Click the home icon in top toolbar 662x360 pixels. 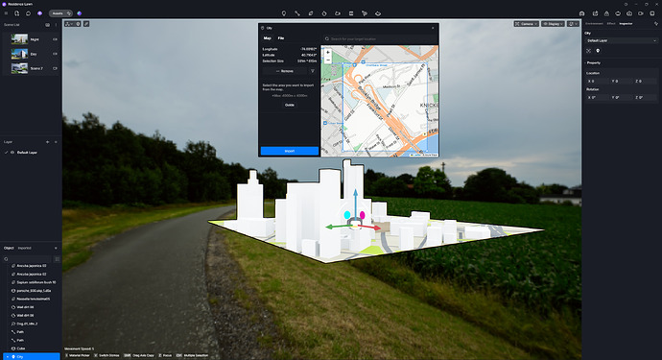tap(28, 13)
